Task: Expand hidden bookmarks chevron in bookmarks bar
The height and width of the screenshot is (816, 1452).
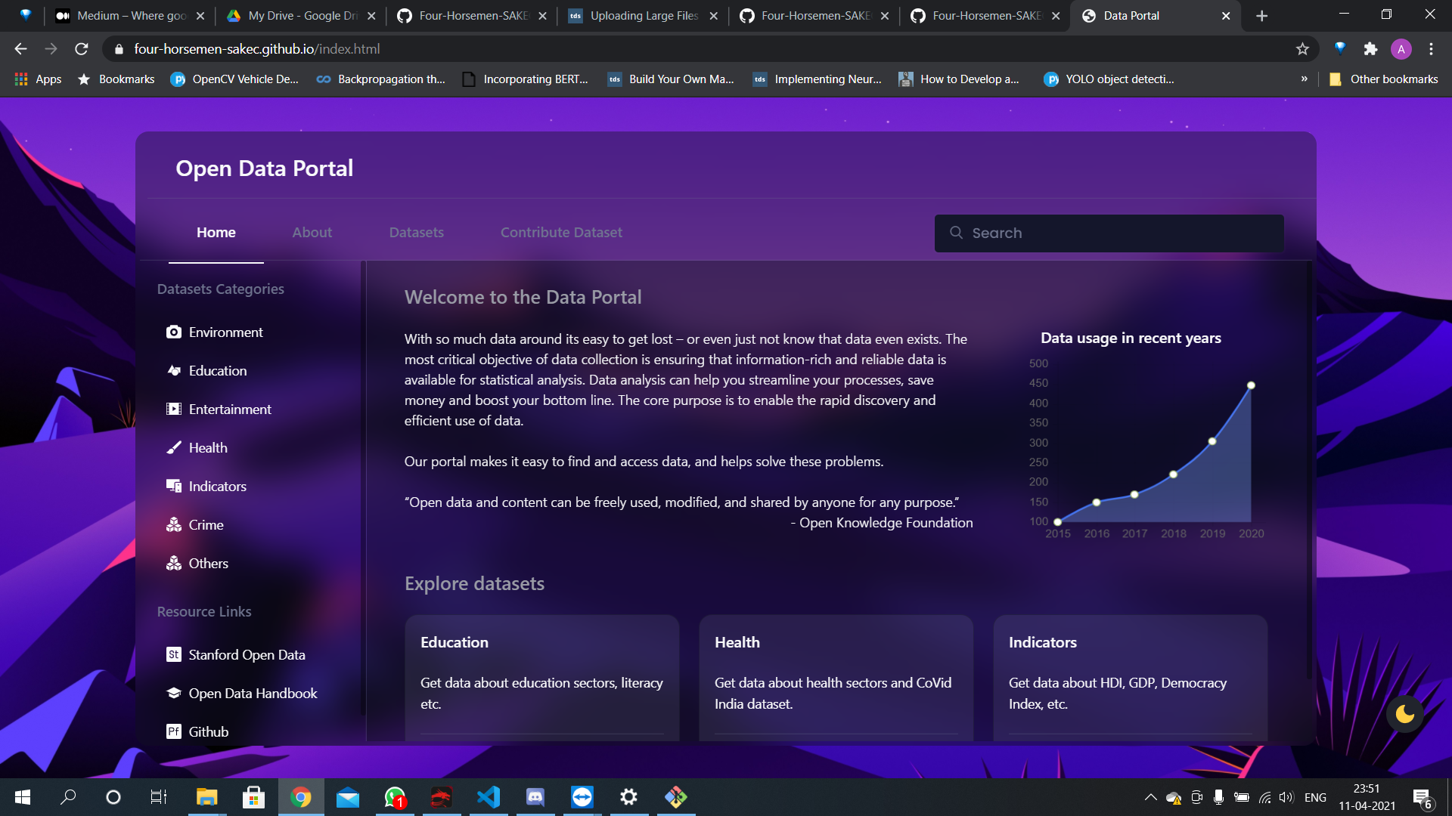Action: click(1304, 79)
